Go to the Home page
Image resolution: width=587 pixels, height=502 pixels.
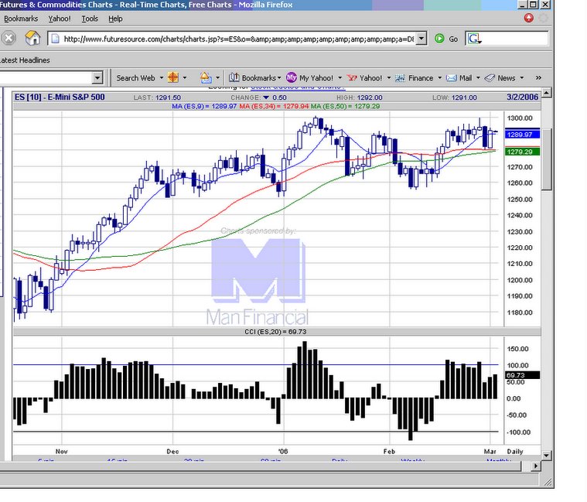[x=32, y=38]
